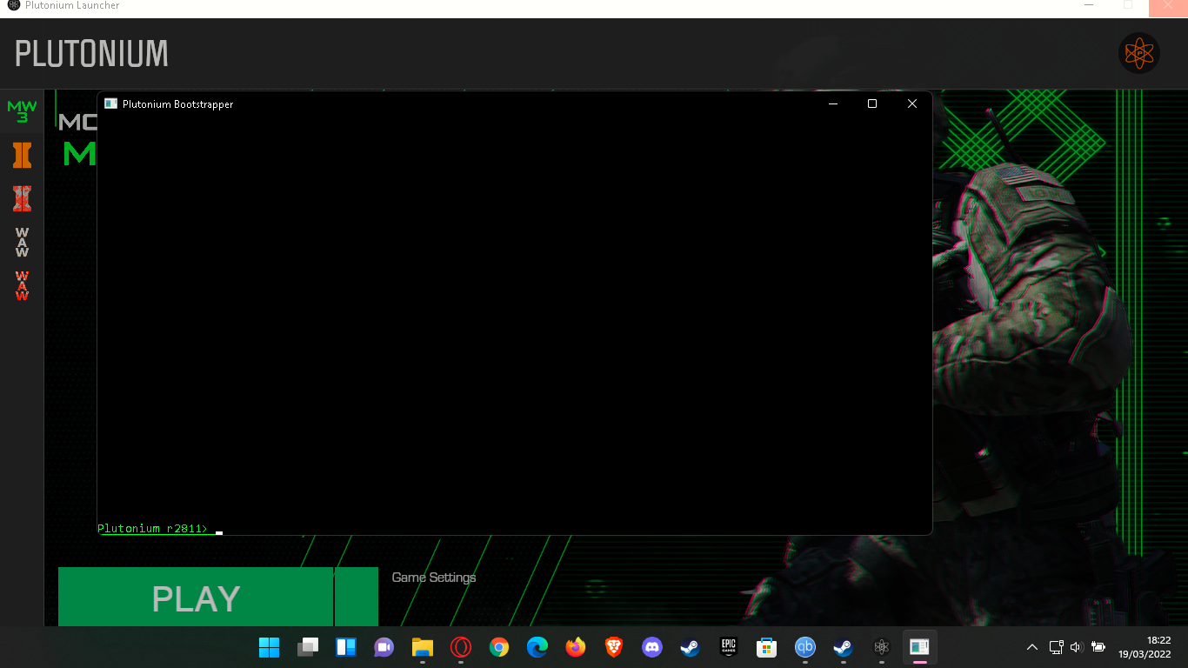1188x668 pixels.
Task: Launch Brave browser from taskbar
Action: [x=613, y=647]
